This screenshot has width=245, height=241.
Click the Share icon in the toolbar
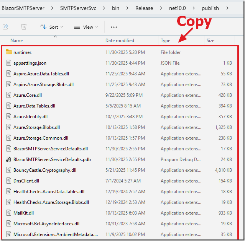6,27
